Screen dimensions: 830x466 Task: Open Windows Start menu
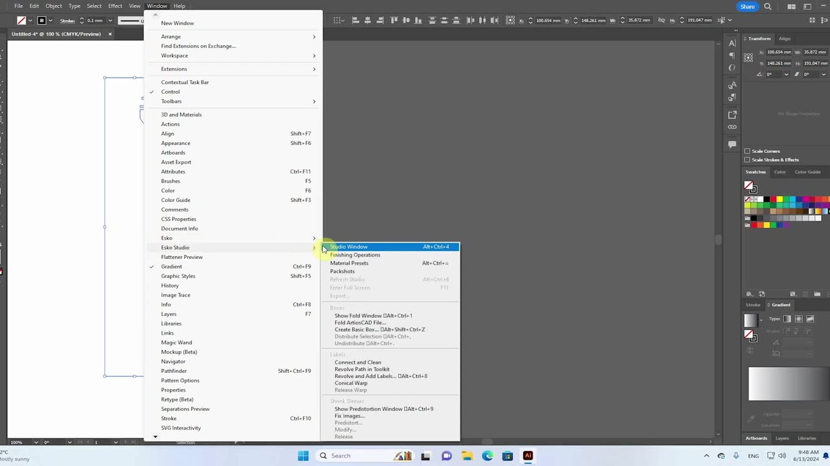click(x=303, y=456)
